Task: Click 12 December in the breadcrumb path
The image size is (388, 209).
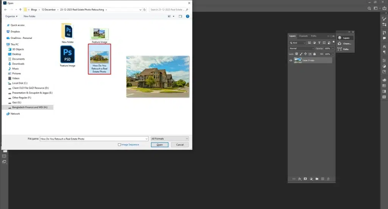Action: click(x=48, y=9)
